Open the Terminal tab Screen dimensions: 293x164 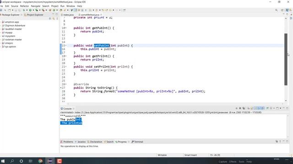click(138, 142)
